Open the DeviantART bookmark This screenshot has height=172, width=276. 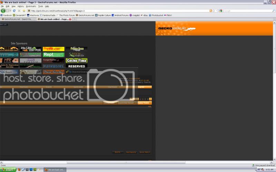tap(19, 15)
